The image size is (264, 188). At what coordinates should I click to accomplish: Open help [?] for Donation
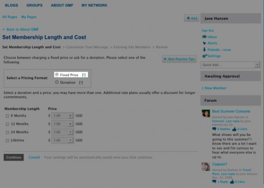[81, 82]
